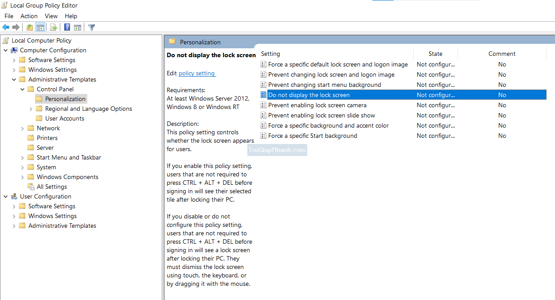Toggle the Show/Hide Console Tree icon
Screen dimensions: 555x300
click(40, 27)
